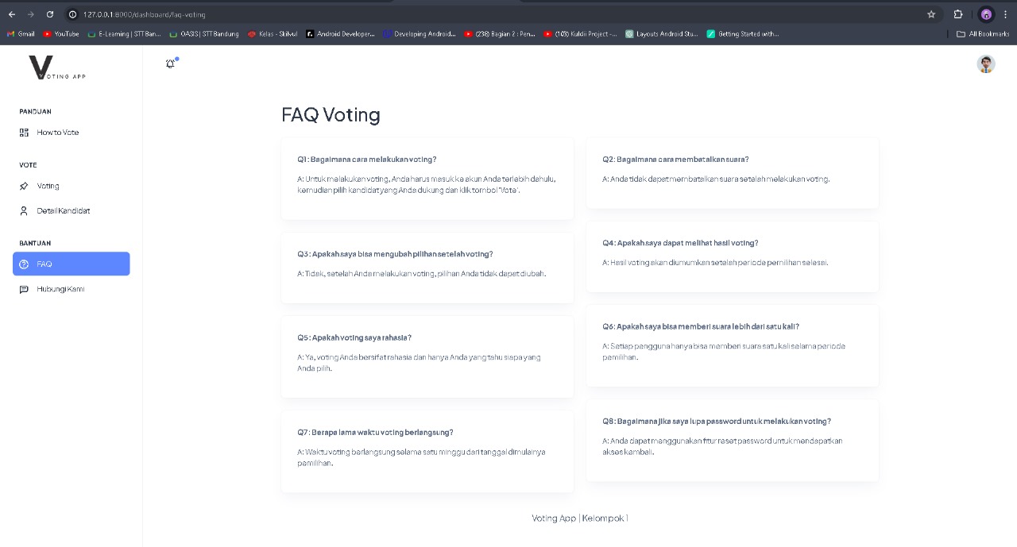Open the Android Developer bookmark
This screenshot has width=1017, height=547.
pos(340,34)
